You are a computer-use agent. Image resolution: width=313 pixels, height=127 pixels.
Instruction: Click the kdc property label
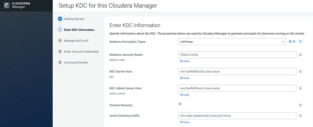coord(111,77)
